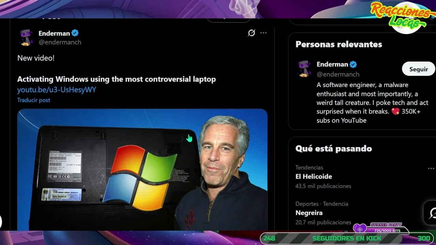Open Enderman's avatar in Personas relevantes
This screenshot has width=436, height=245.
tap(304, 68)
